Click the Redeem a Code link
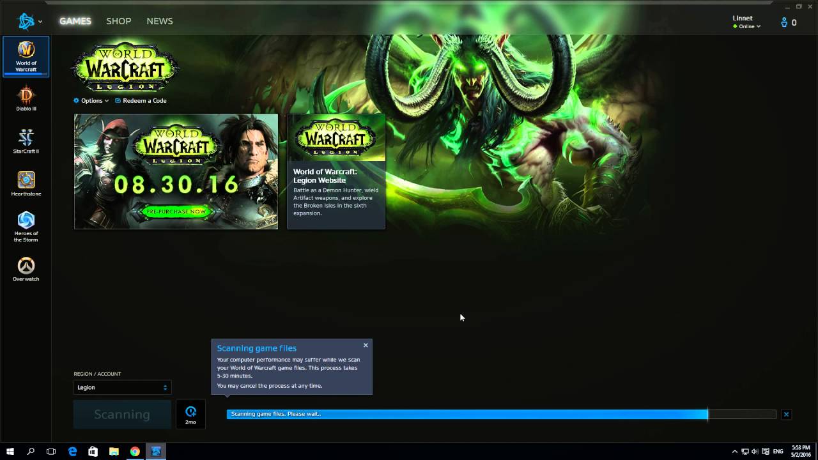 coord(141,101)
